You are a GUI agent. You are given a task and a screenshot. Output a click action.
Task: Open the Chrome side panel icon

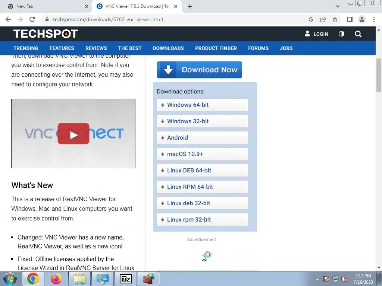350,19
